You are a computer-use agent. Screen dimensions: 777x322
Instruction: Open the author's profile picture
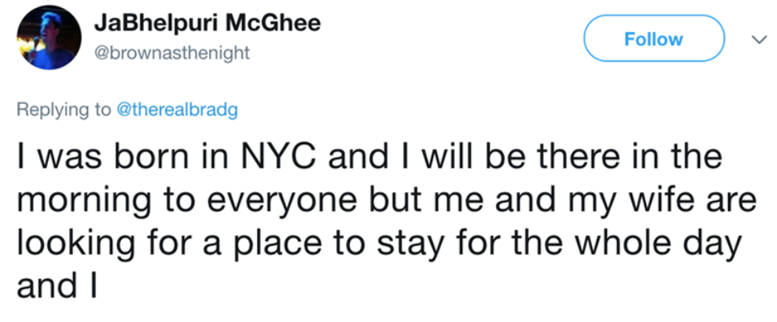point(49,38)
